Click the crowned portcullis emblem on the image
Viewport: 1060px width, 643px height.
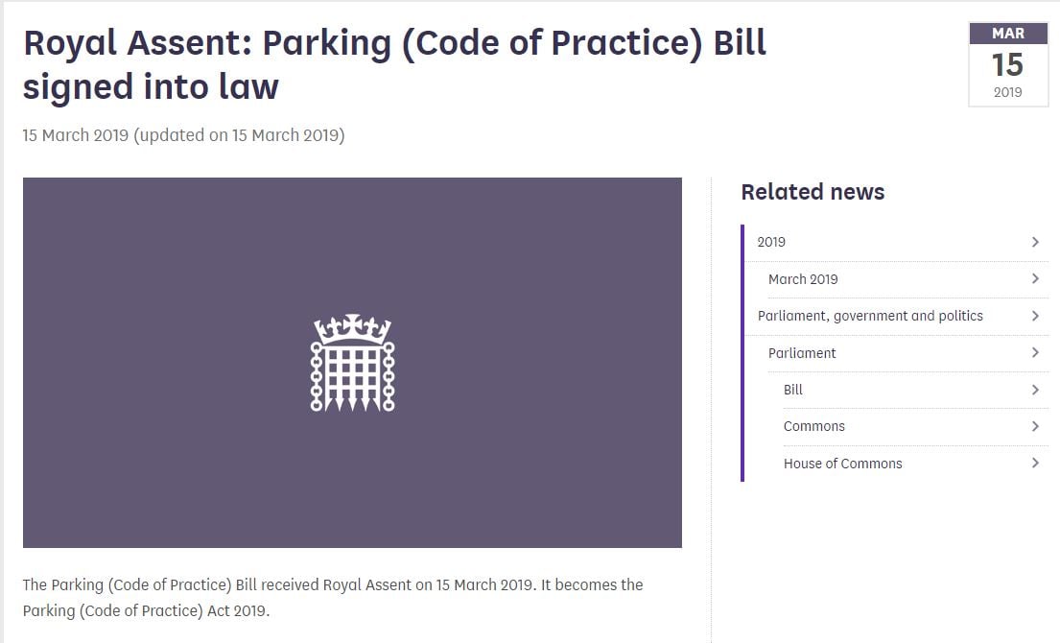tap(352, 363)
